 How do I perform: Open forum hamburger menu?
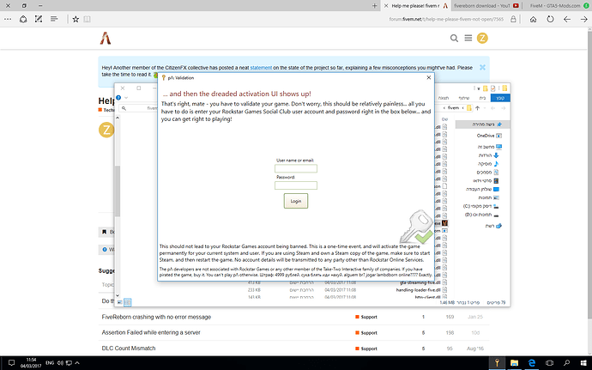pos(468,38)
